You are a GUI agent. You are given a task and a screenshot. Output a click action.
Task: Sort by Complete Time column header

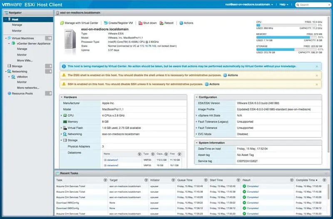tap(307, 180)
